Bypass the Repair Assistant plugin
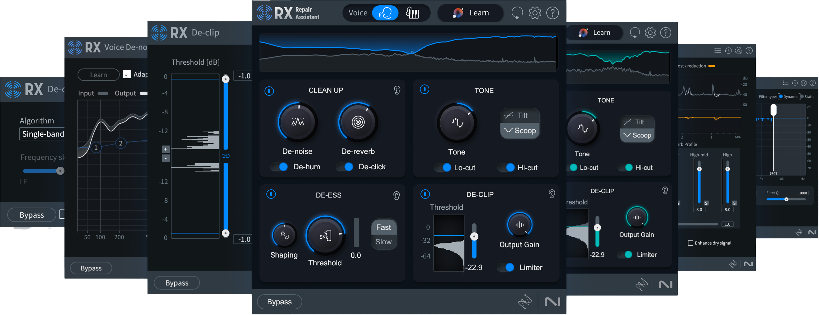 coord(279,302)
